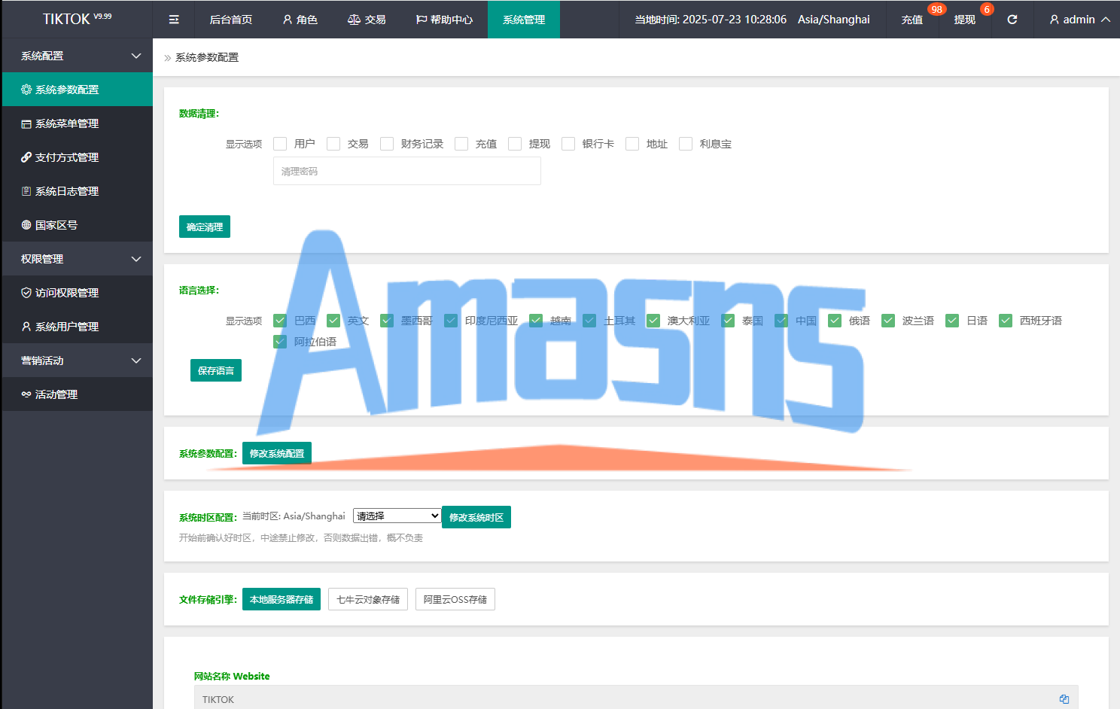Expand the admin user menu
This screenshot has height=709, width=1120.
pyautogui.click(x=1079, y=20)
